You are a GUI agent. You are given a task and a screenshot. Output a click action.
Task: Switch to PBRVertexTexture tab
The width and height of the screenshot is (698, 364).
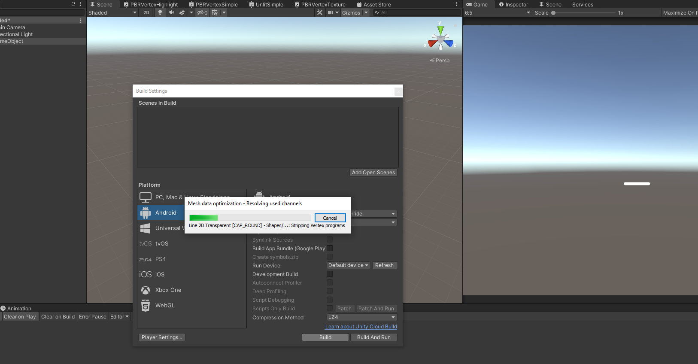(x=320, y=4)
